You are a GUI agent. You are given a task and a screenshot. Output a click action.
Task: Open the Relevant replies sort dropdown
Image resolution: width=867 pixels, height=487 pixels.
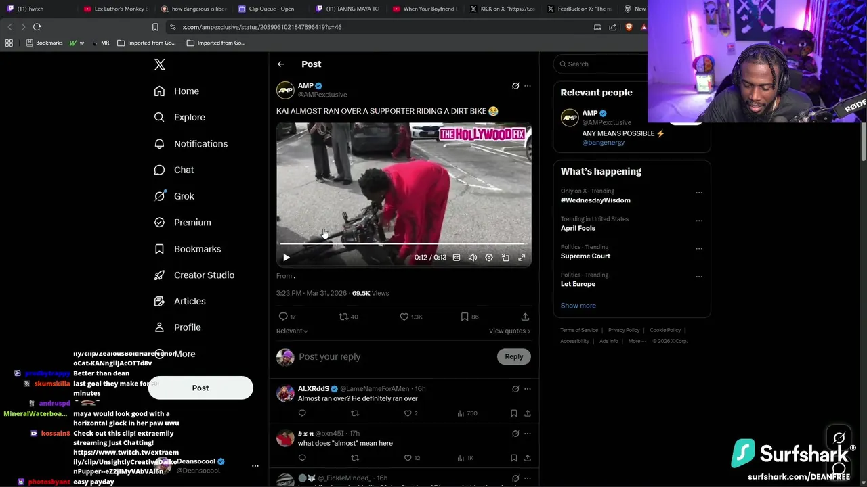click(292, 331)
